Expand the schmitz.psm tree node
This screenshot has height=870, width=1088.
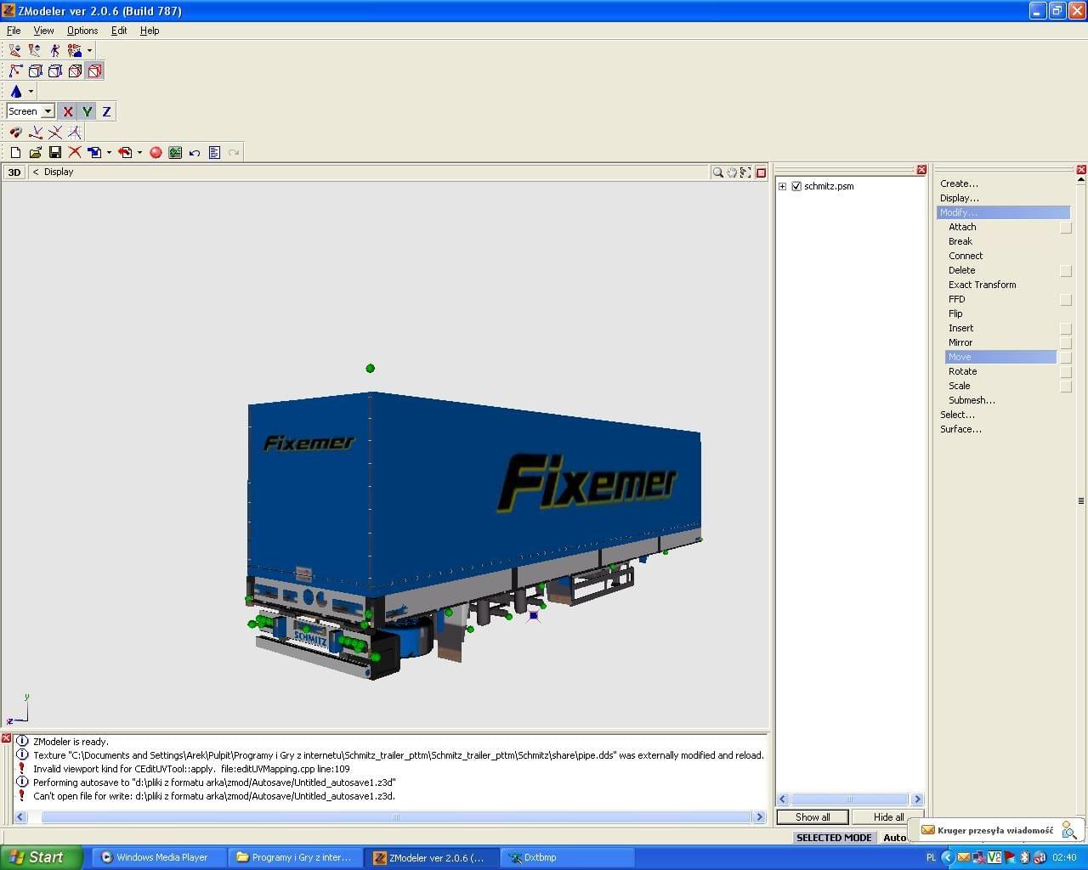pos(782,186)
